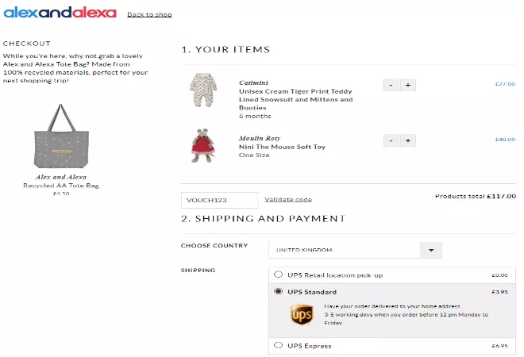Image resolution: width=524 pixels, height=357 pixels.
Task: Select UPS Retail location pick-up option
Action: point(278,275)
